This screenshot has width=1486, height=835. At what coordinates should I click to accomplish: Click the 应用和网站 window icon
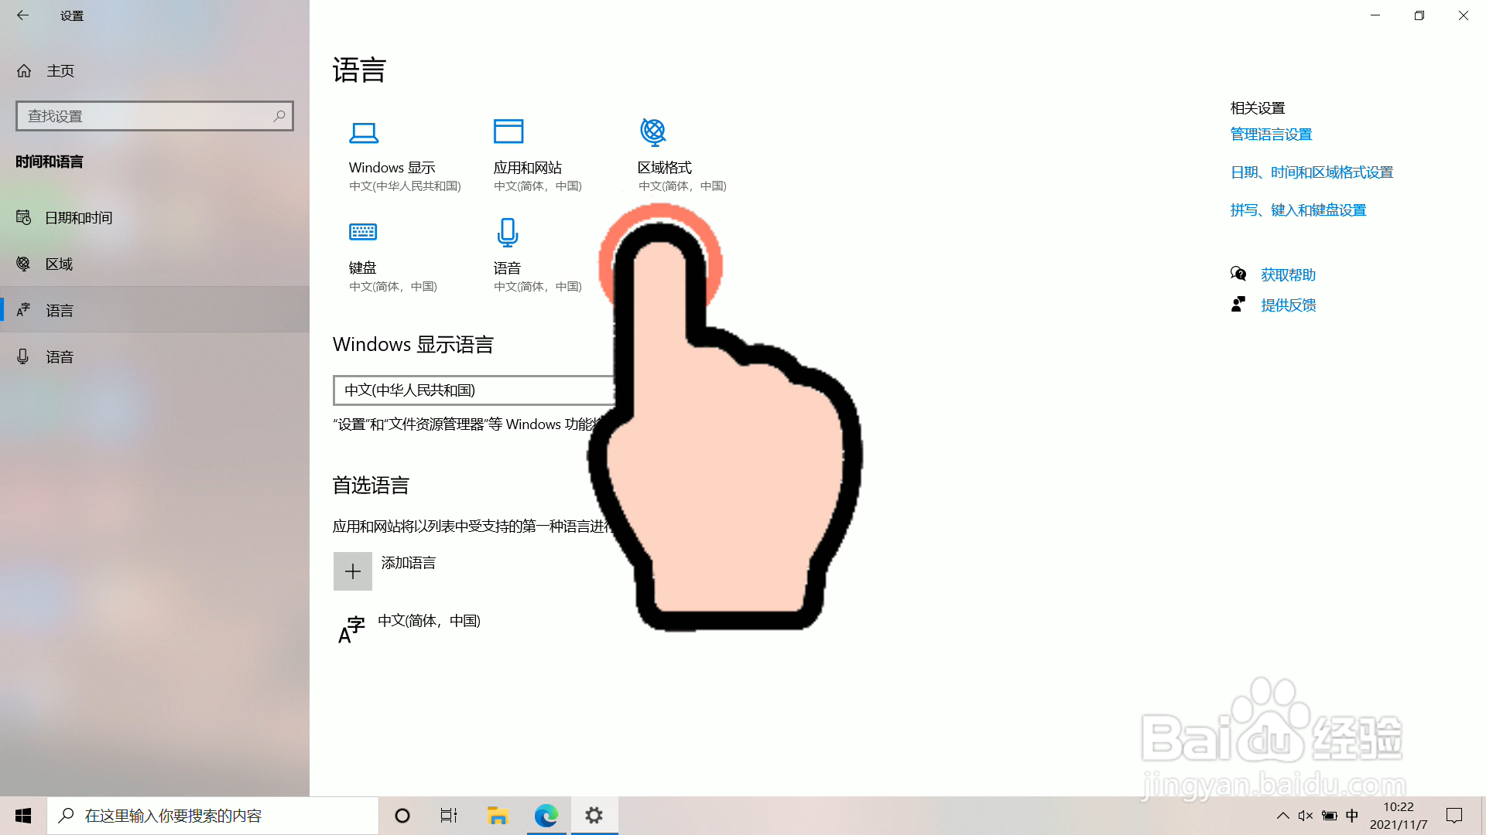click(x=508, y=131)
